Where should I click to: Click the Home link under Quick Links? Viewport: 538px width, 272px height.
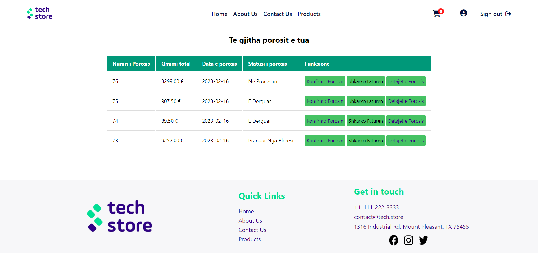tap(246, 211)
